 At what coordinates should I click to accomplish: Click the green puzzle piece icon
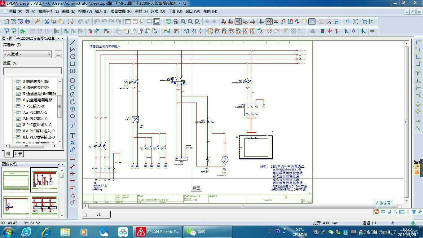tap(23, 31)
